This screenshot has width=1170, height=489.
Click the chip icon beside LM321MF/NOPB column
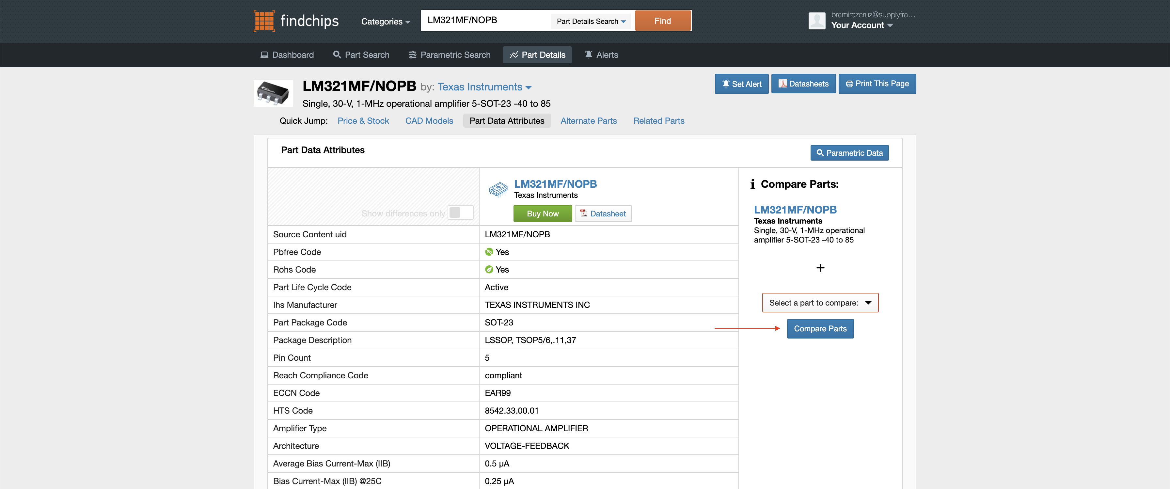498,189
